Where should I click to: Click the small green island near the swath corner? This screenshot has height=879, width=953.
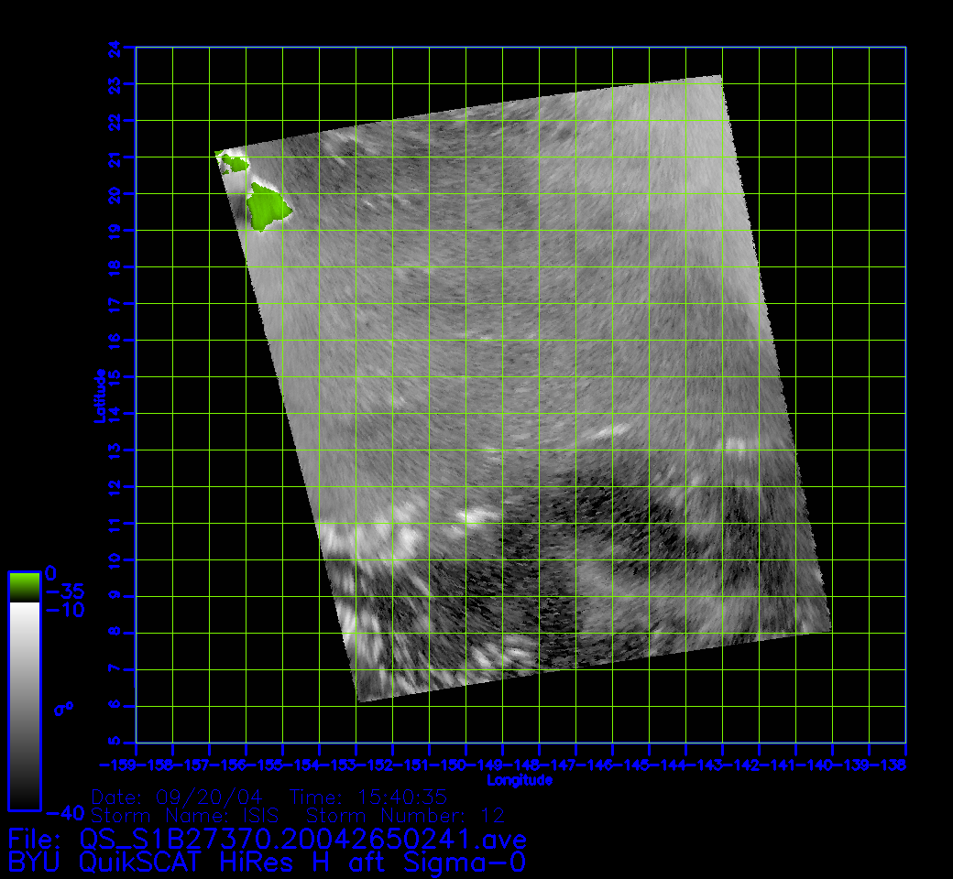235,164
